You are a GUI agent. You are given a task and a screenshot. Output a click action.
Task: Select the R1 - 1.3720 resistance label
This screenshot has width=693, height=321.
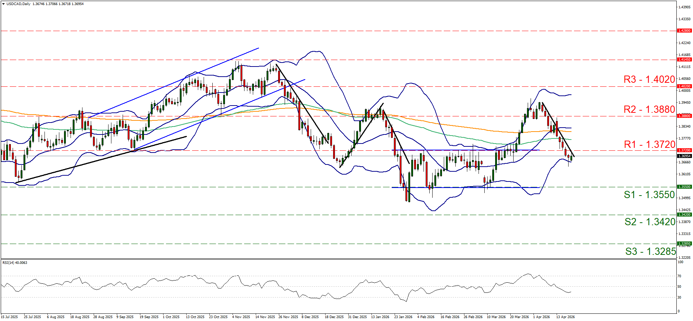click(x=649, y=145)
